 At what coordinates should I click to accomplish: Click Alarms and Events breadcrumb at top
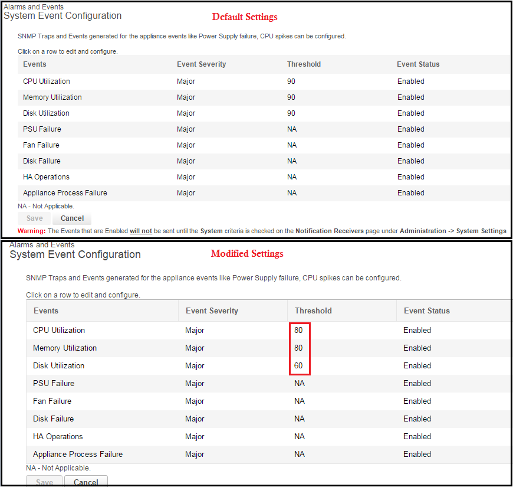(x=34, y=7)
